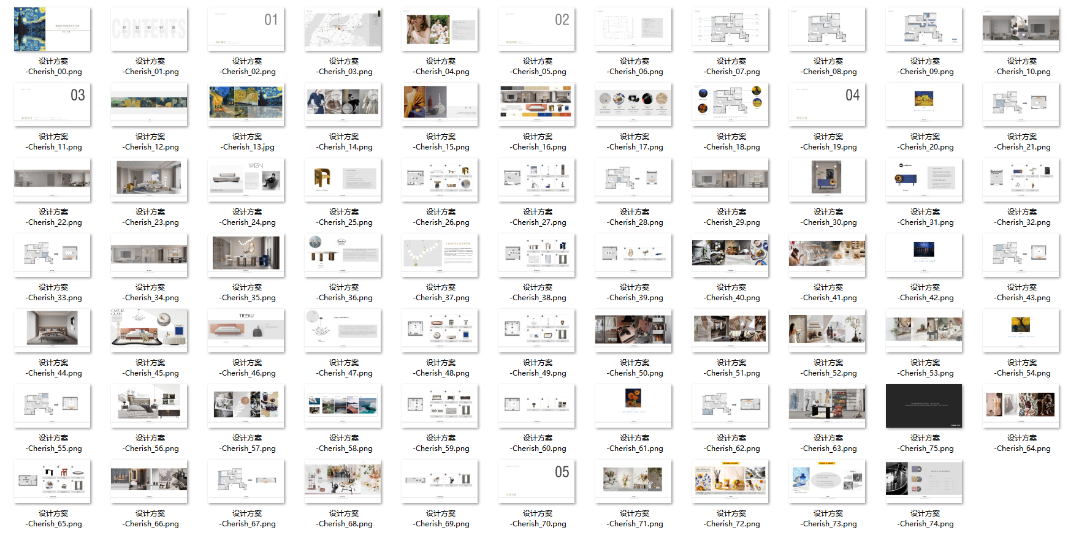Open the landscape photos slide Cherish_58.png
Image resolution: width=1079 pixels, height=549 pixels.
click(x=343, y=406)
